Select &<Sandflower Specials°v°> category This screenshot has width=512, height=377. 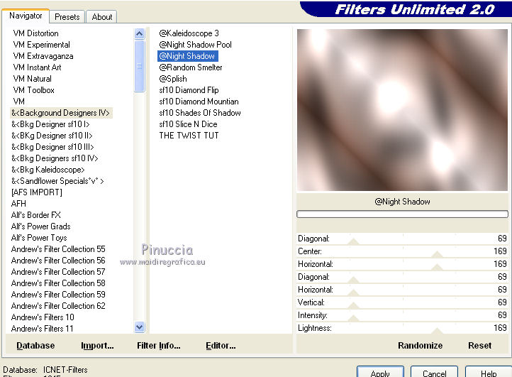tap(58, 181)
